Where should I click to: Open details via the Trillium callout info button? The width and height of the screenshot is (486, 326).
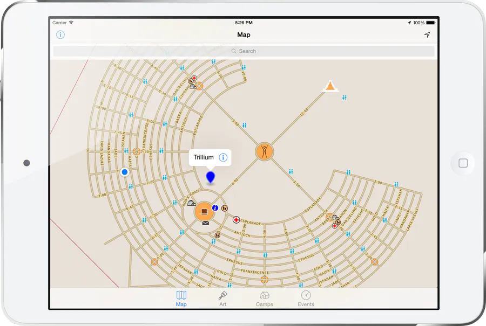223,157
